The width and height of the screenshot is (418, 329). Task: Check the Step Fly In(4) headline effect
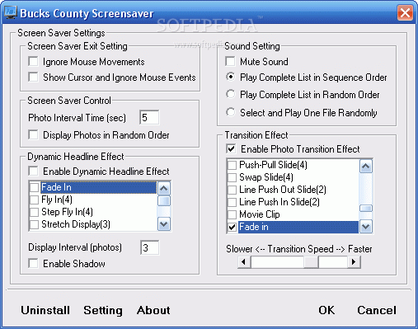click(x=34, y=212)
